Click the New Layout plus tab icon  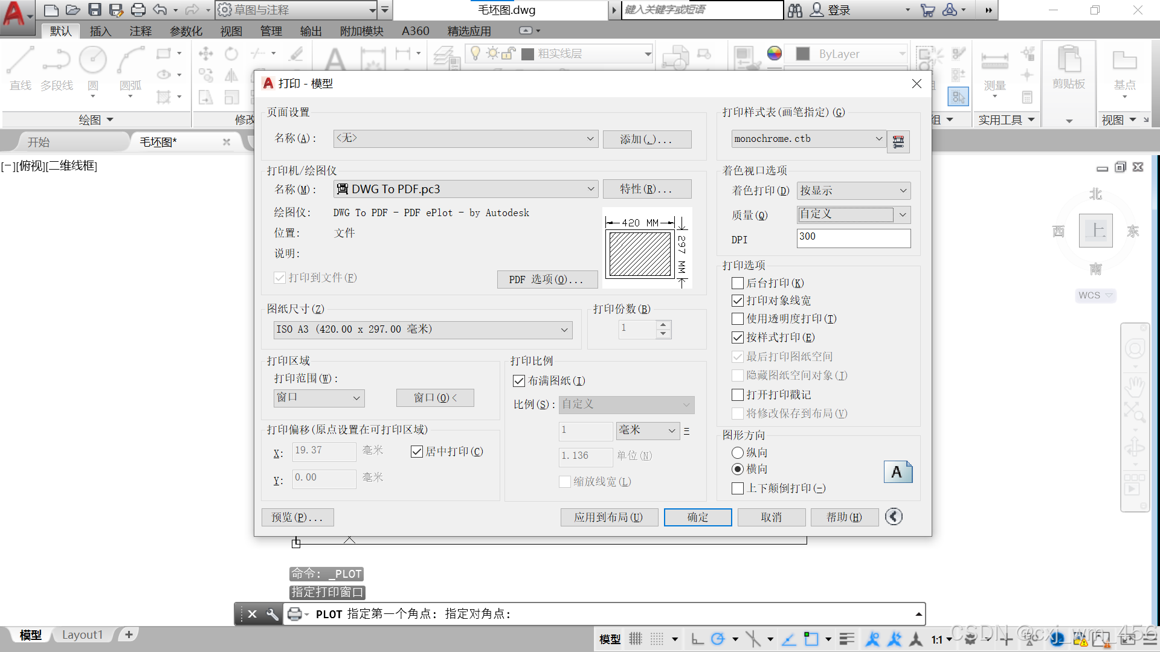(x=129, y=634)
